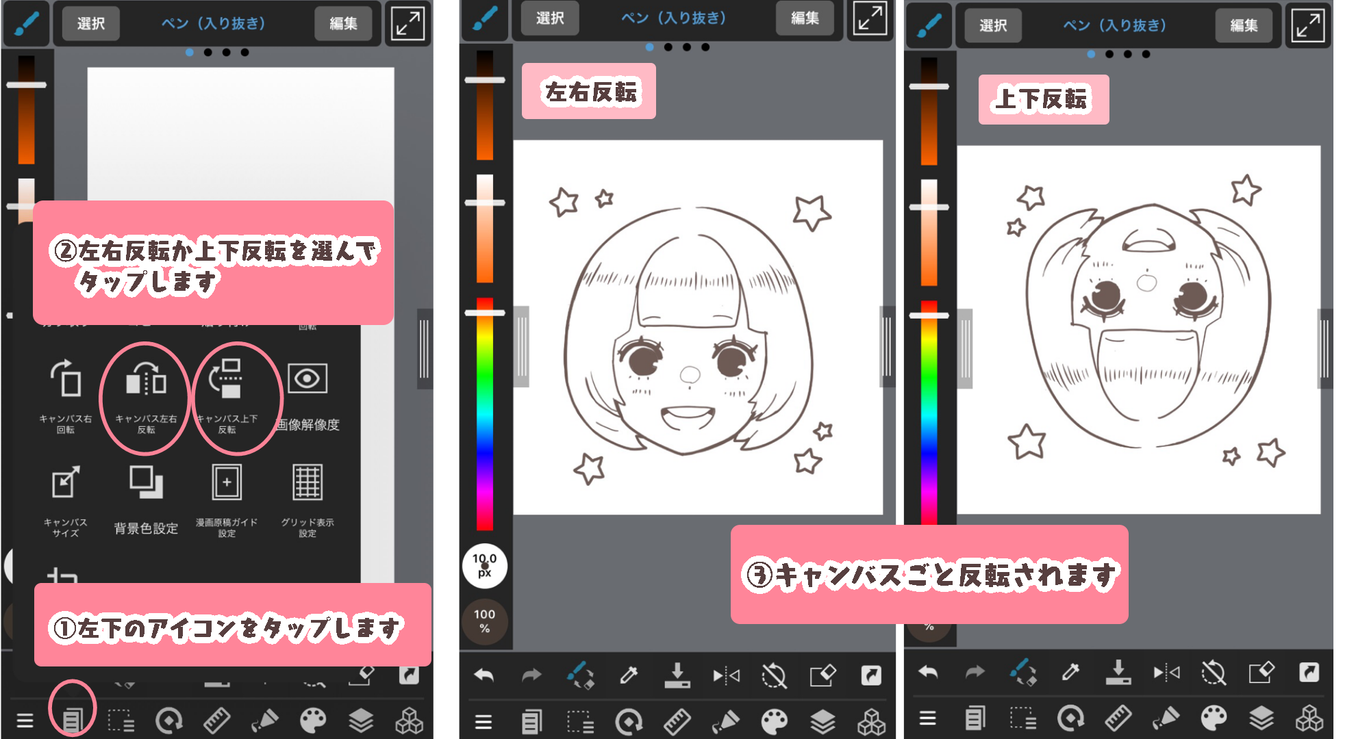1356x739 pixels.
Task: Toggle fullscreen icon in left screen
Action: pyautogui.click(x=407, y=23)
